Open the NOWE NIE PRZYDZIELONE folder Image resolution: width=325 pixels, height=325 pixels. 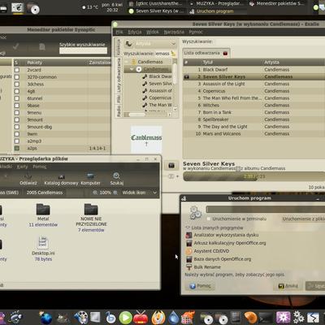pos(91,209)
